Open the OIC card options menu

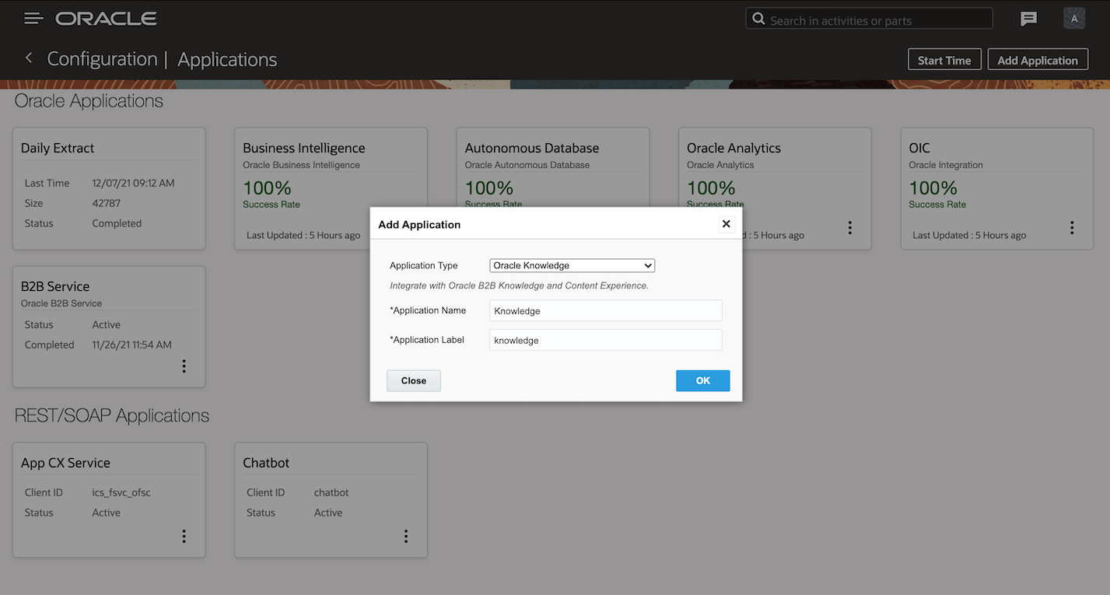(x=1072, y=228)
